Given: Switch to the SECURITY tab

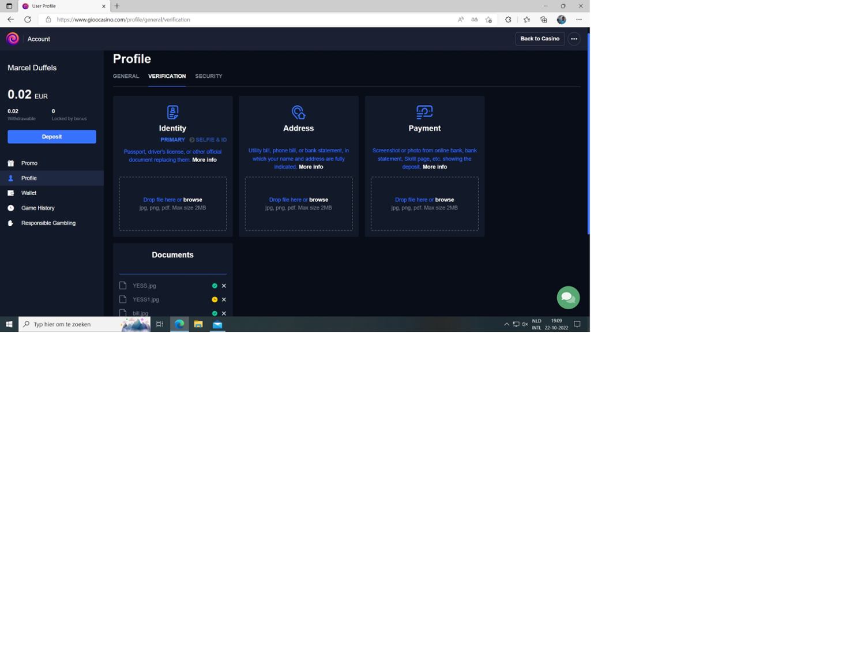Looking at the screenshot, I should tap(209, 76).
